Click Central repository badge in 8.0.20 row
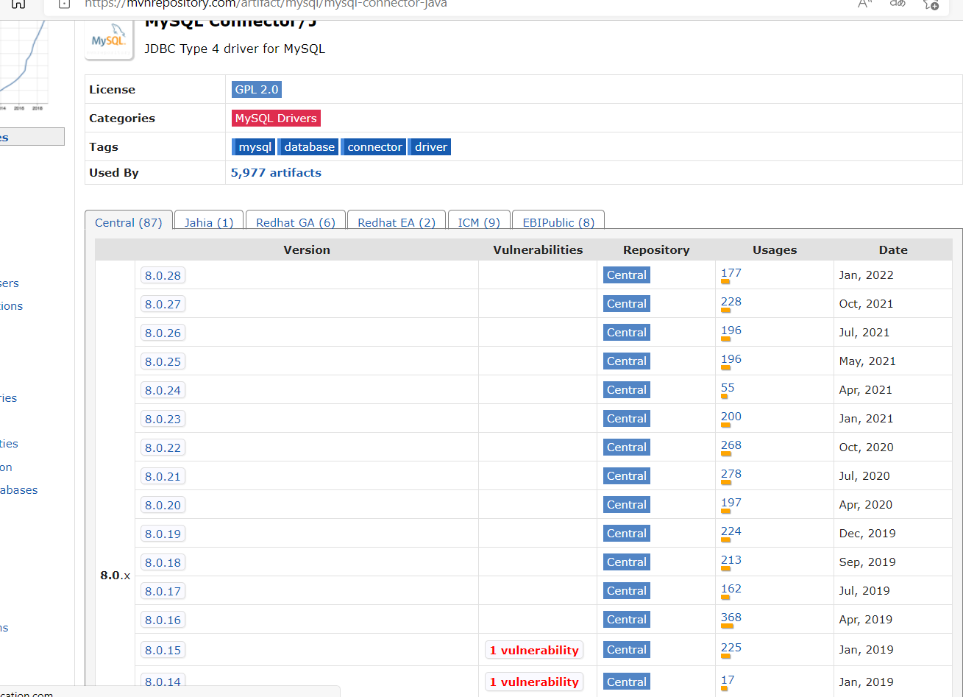963x697 pixels. 627,505
